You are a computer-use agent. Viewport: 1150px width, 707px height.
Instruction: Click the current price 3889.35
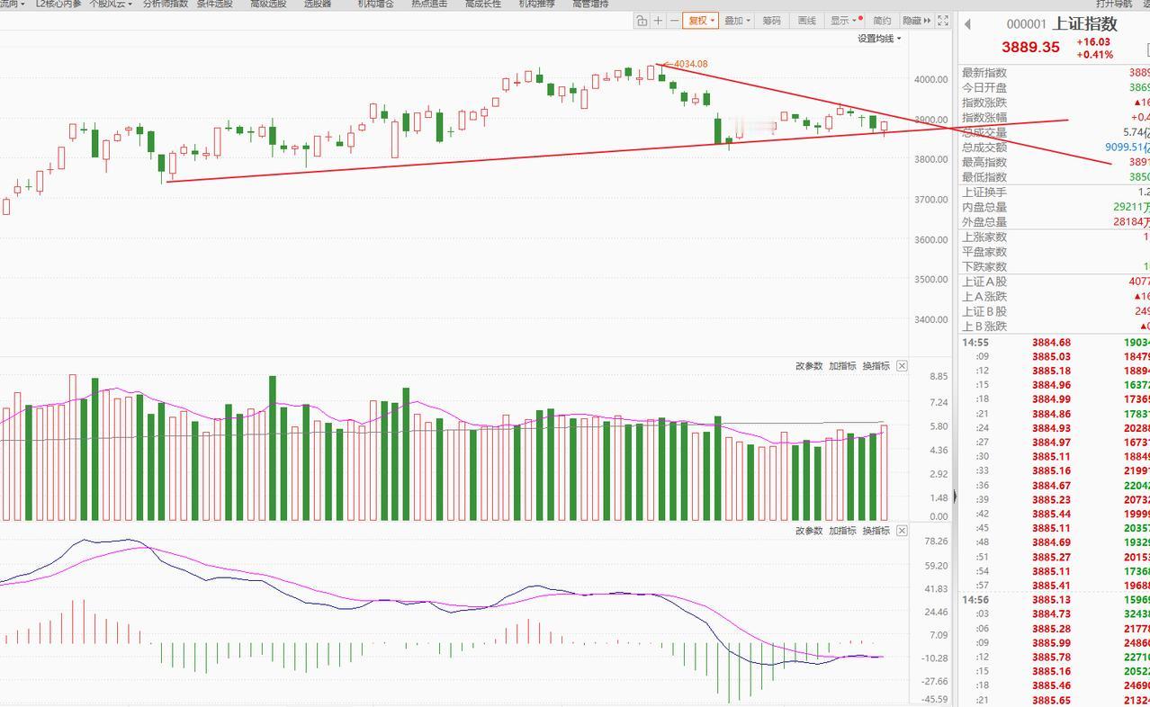pos(1030,47)
